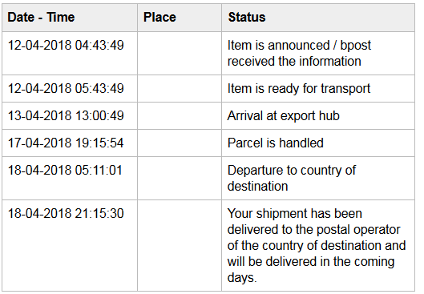Select the 17-04-2018 19:15:54 date cell
This screenshot has height=294, width=424.
click(x=70, y=143)
